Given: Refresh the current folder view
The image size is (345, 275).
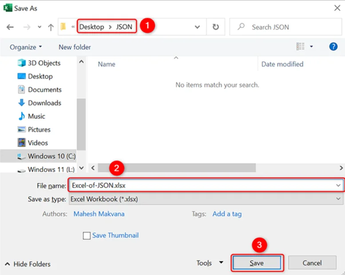Looking at the screenshot, I should (x=216, y=27).
